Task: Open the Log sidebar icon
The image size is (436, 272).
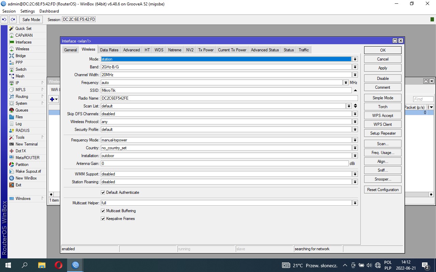Action: (12, 124)
